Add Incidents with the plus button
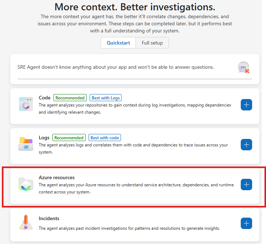266x244 pixels. (x=246, y=223)
